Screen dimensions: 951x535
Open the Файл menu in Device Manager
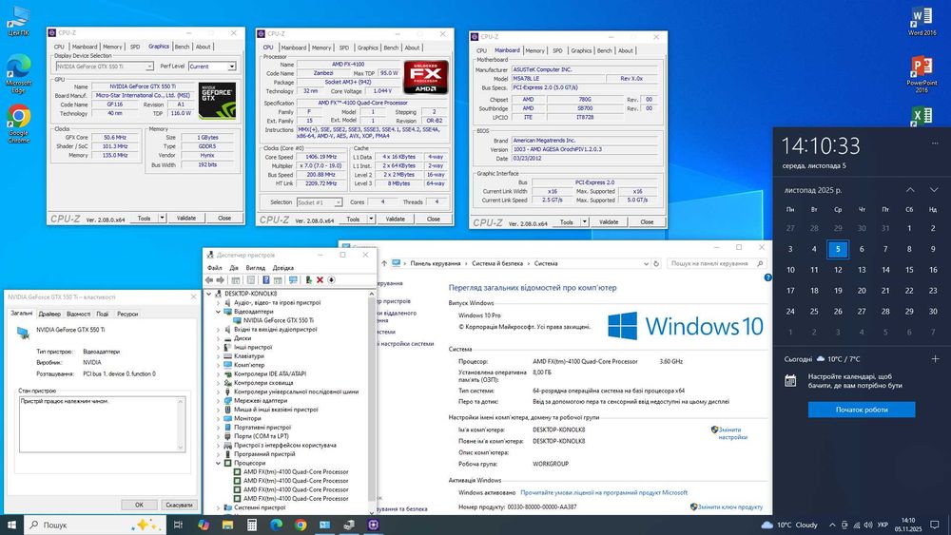[x=215, y=268]
